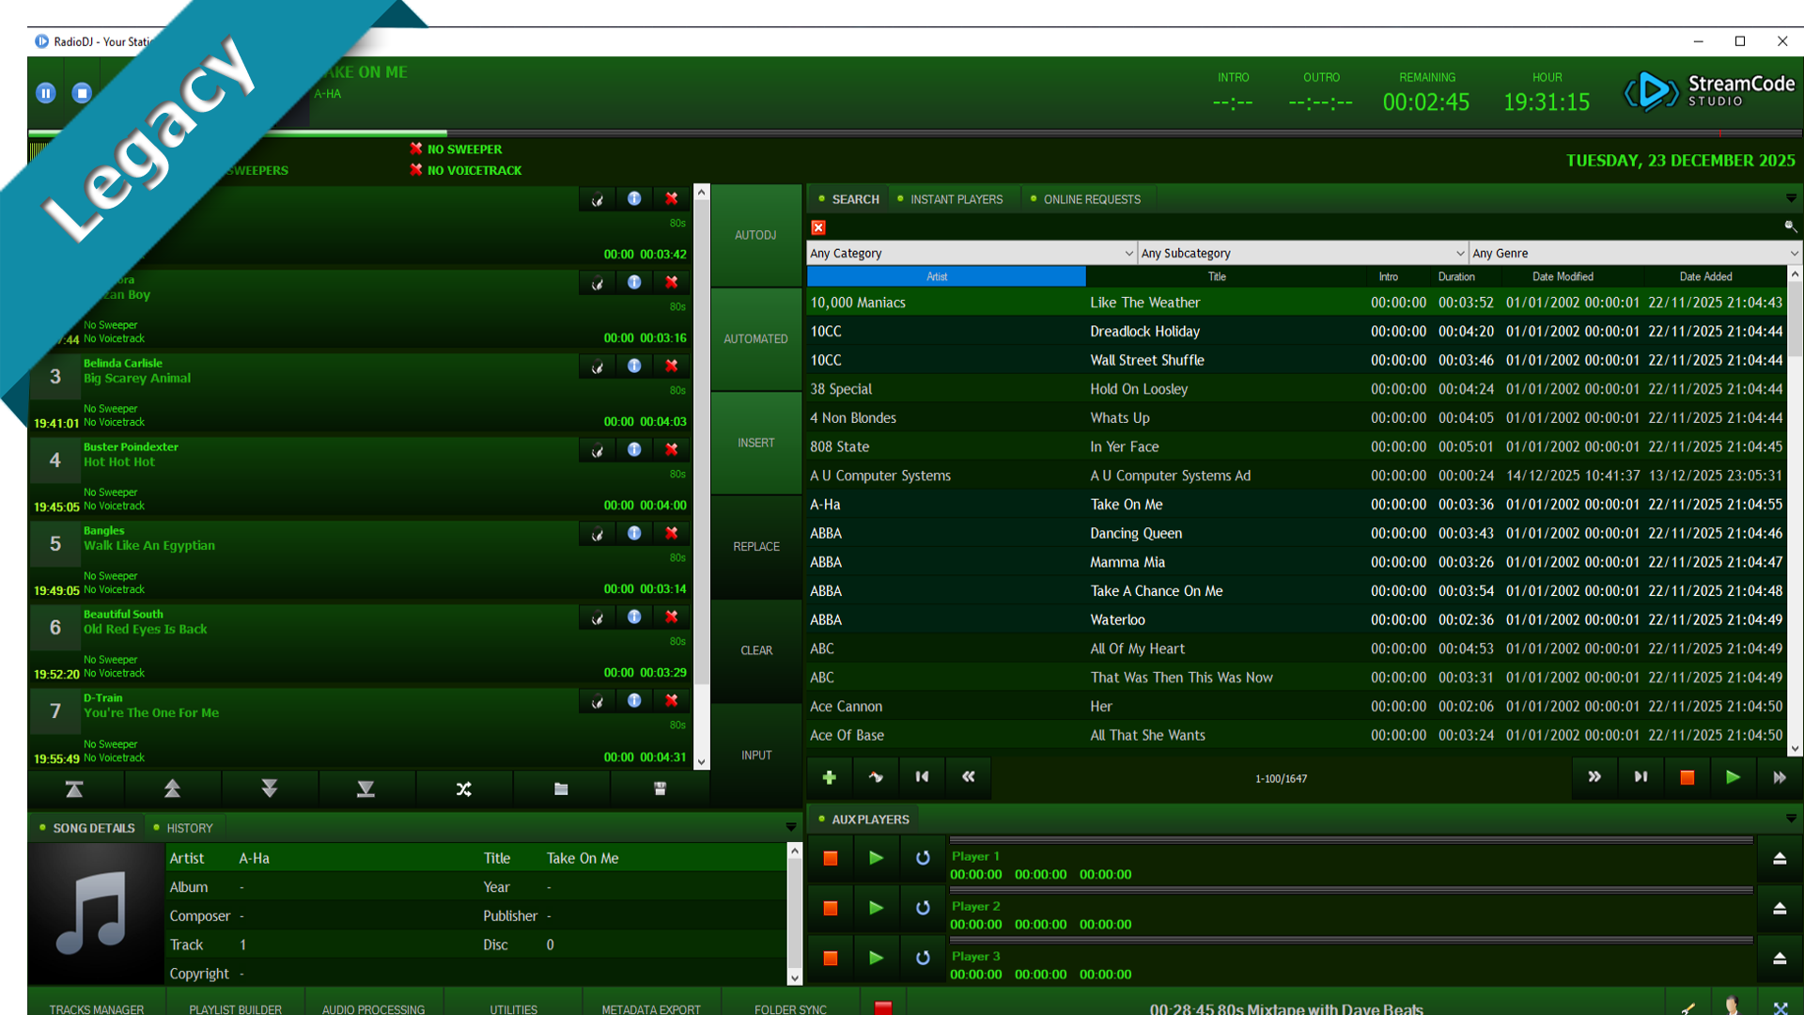
Task: Enable AUTODJ mode
Action: point(755,235)
